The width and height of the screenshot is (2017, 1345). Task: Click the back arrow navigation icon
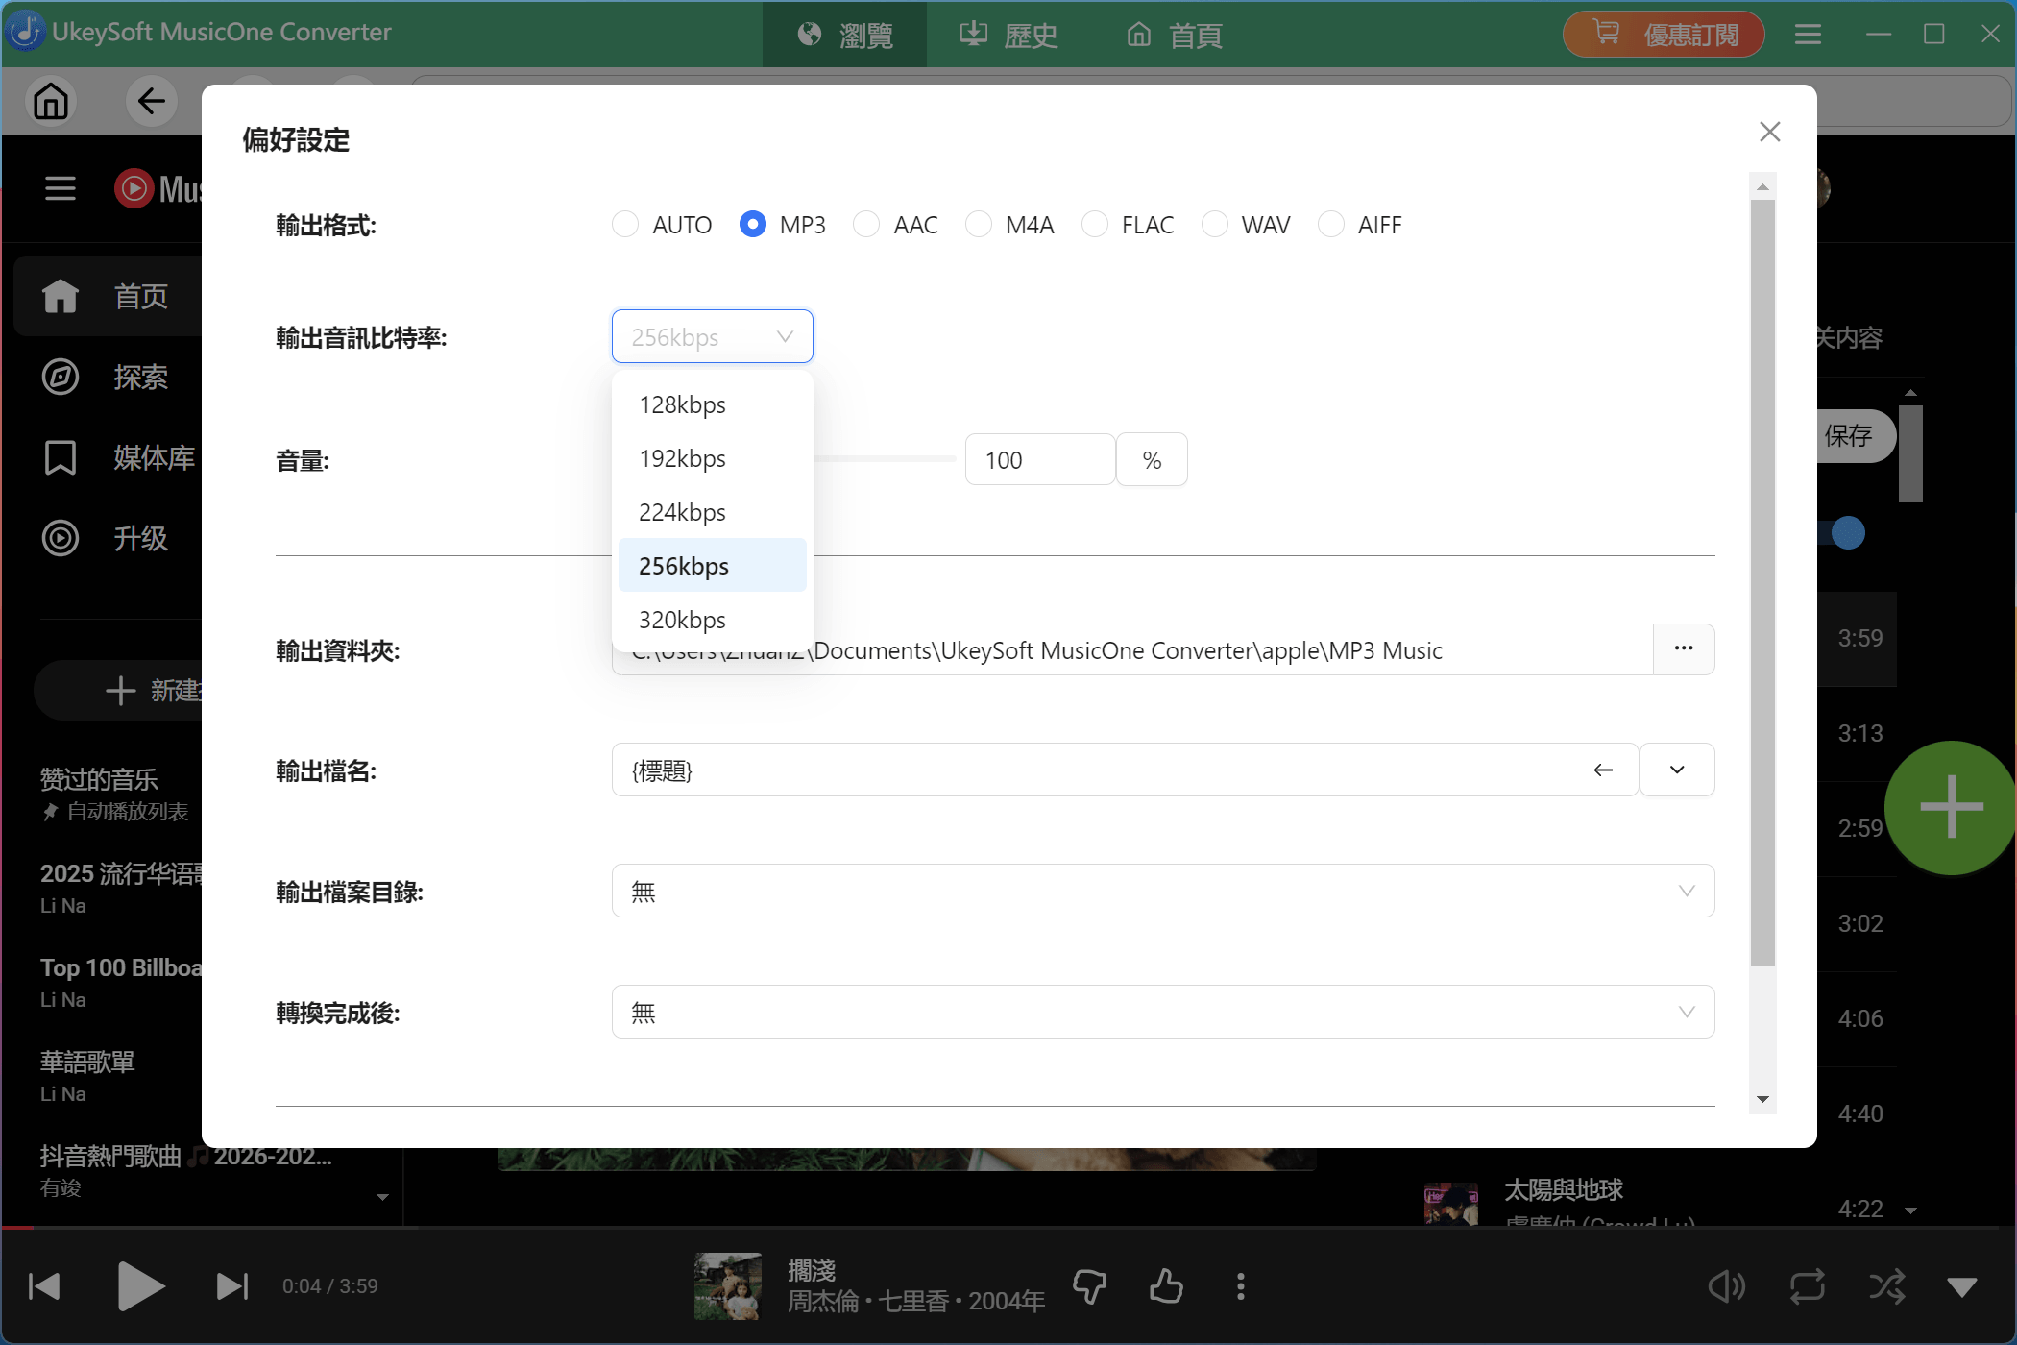pyautogui.click(x=151, y=101)
